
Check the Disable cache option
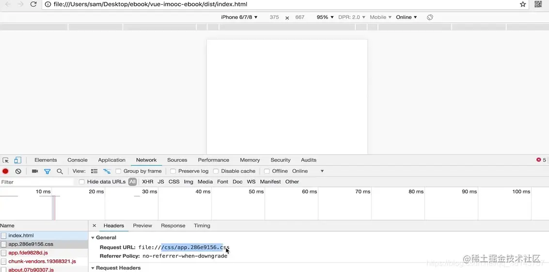point(216,171)
